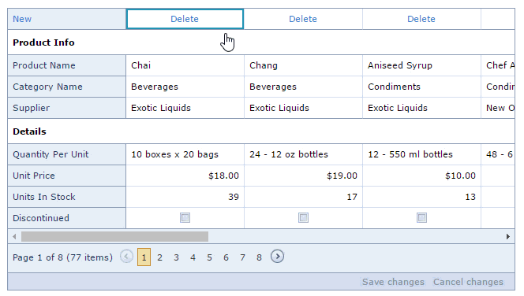Click Exotic Liquids supplier for Chang

click(x=303, y=108)
